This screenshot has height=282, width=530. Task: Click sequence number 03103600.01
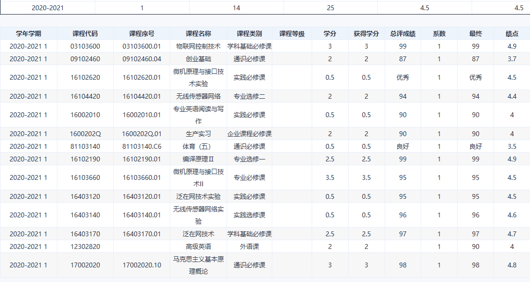[141, 46]
